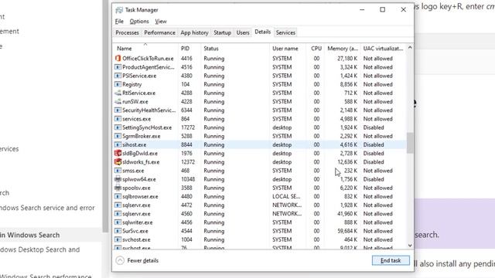Switch to the Services tab
Screen dimensions: 495x278
coord(285,32)
